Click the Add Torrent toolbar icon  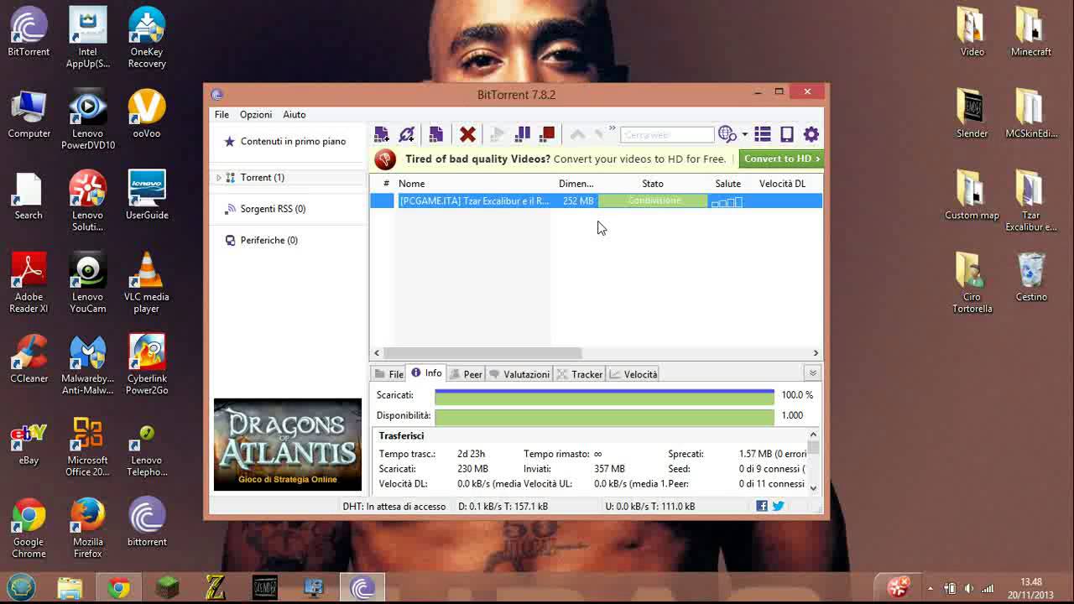point(382,134)
